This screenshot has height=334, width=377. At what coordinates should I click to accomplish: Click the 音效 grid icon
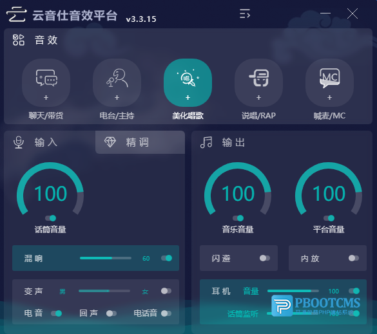click(19, 40)
